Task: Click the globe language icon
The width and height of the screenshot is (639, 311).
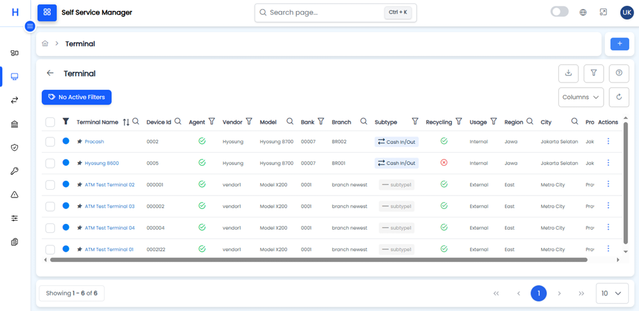Action: click(x=583, y=12)
